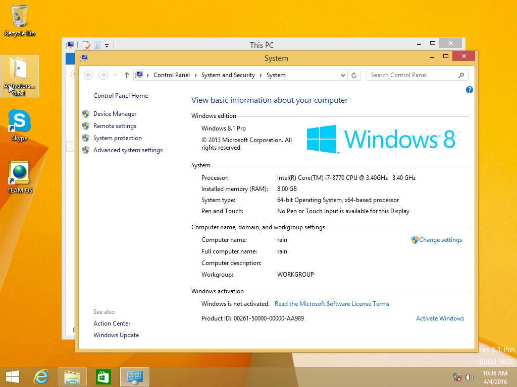Click the taskbar clock showing 10:36 AM
Viewport: 517px width, 387px height.
(495, 377)
